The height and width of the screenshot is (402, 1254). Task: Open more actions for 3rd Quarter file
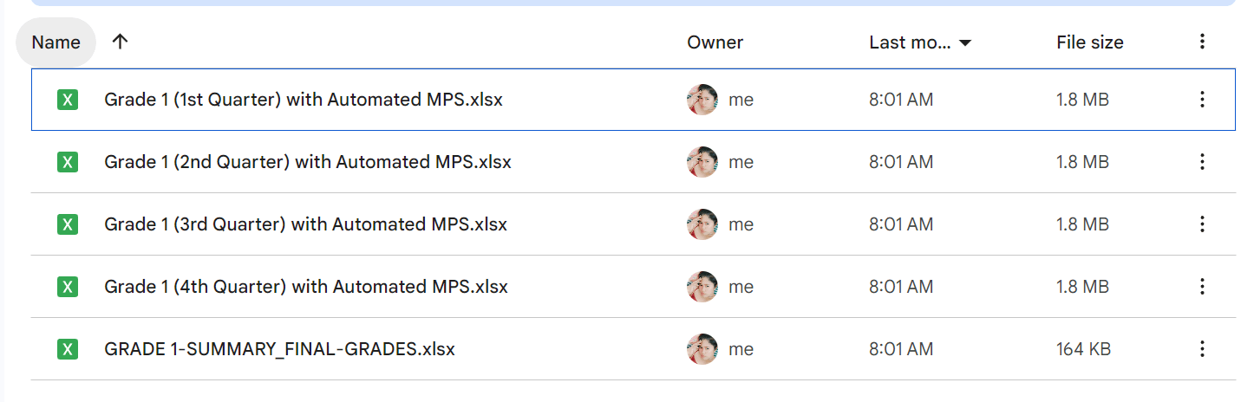tap(1202, 224)
